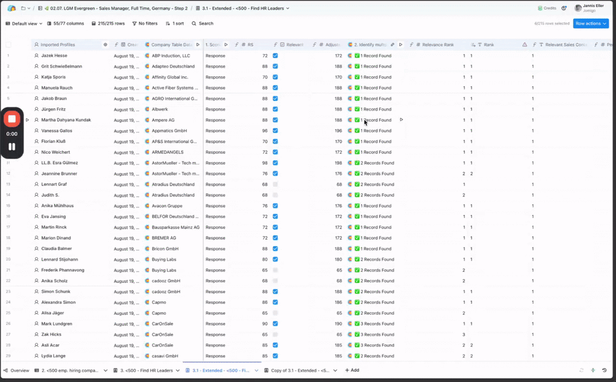Open the Default view dropdown
The image size is (616, 382).
[x=24, y=23]
